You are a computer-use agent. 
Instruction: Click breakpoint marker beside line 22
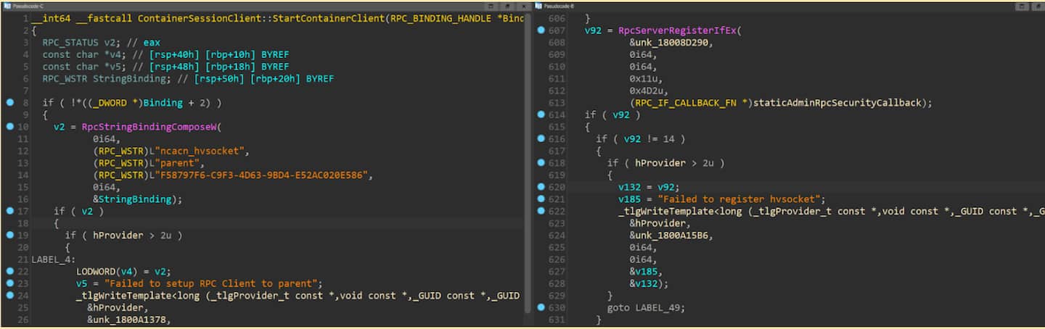pyautogui.click(x=10, y=271)
